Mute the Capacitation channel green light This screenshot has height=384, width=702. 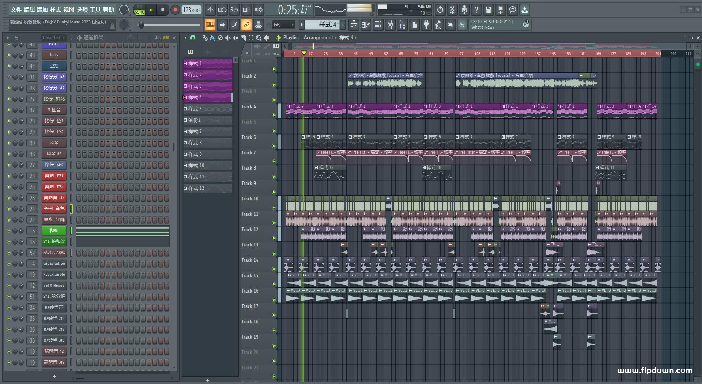click(9, 264)
